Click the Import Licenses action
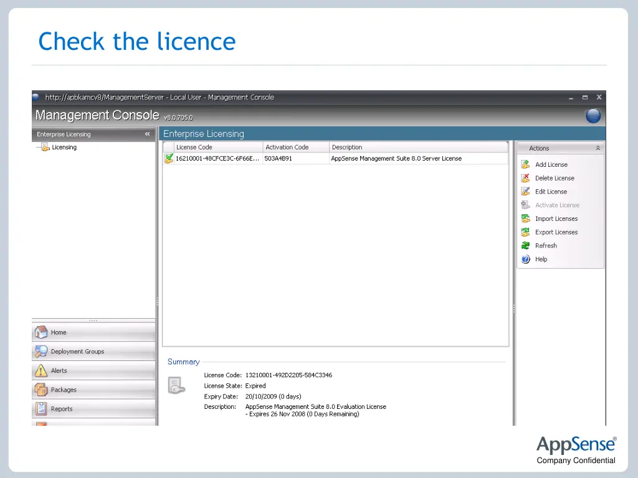 click(556, 218)
